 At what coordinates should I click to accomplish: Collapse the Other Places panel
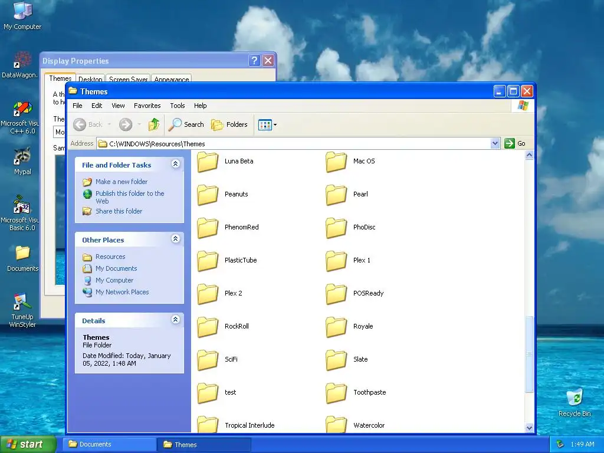175,239
